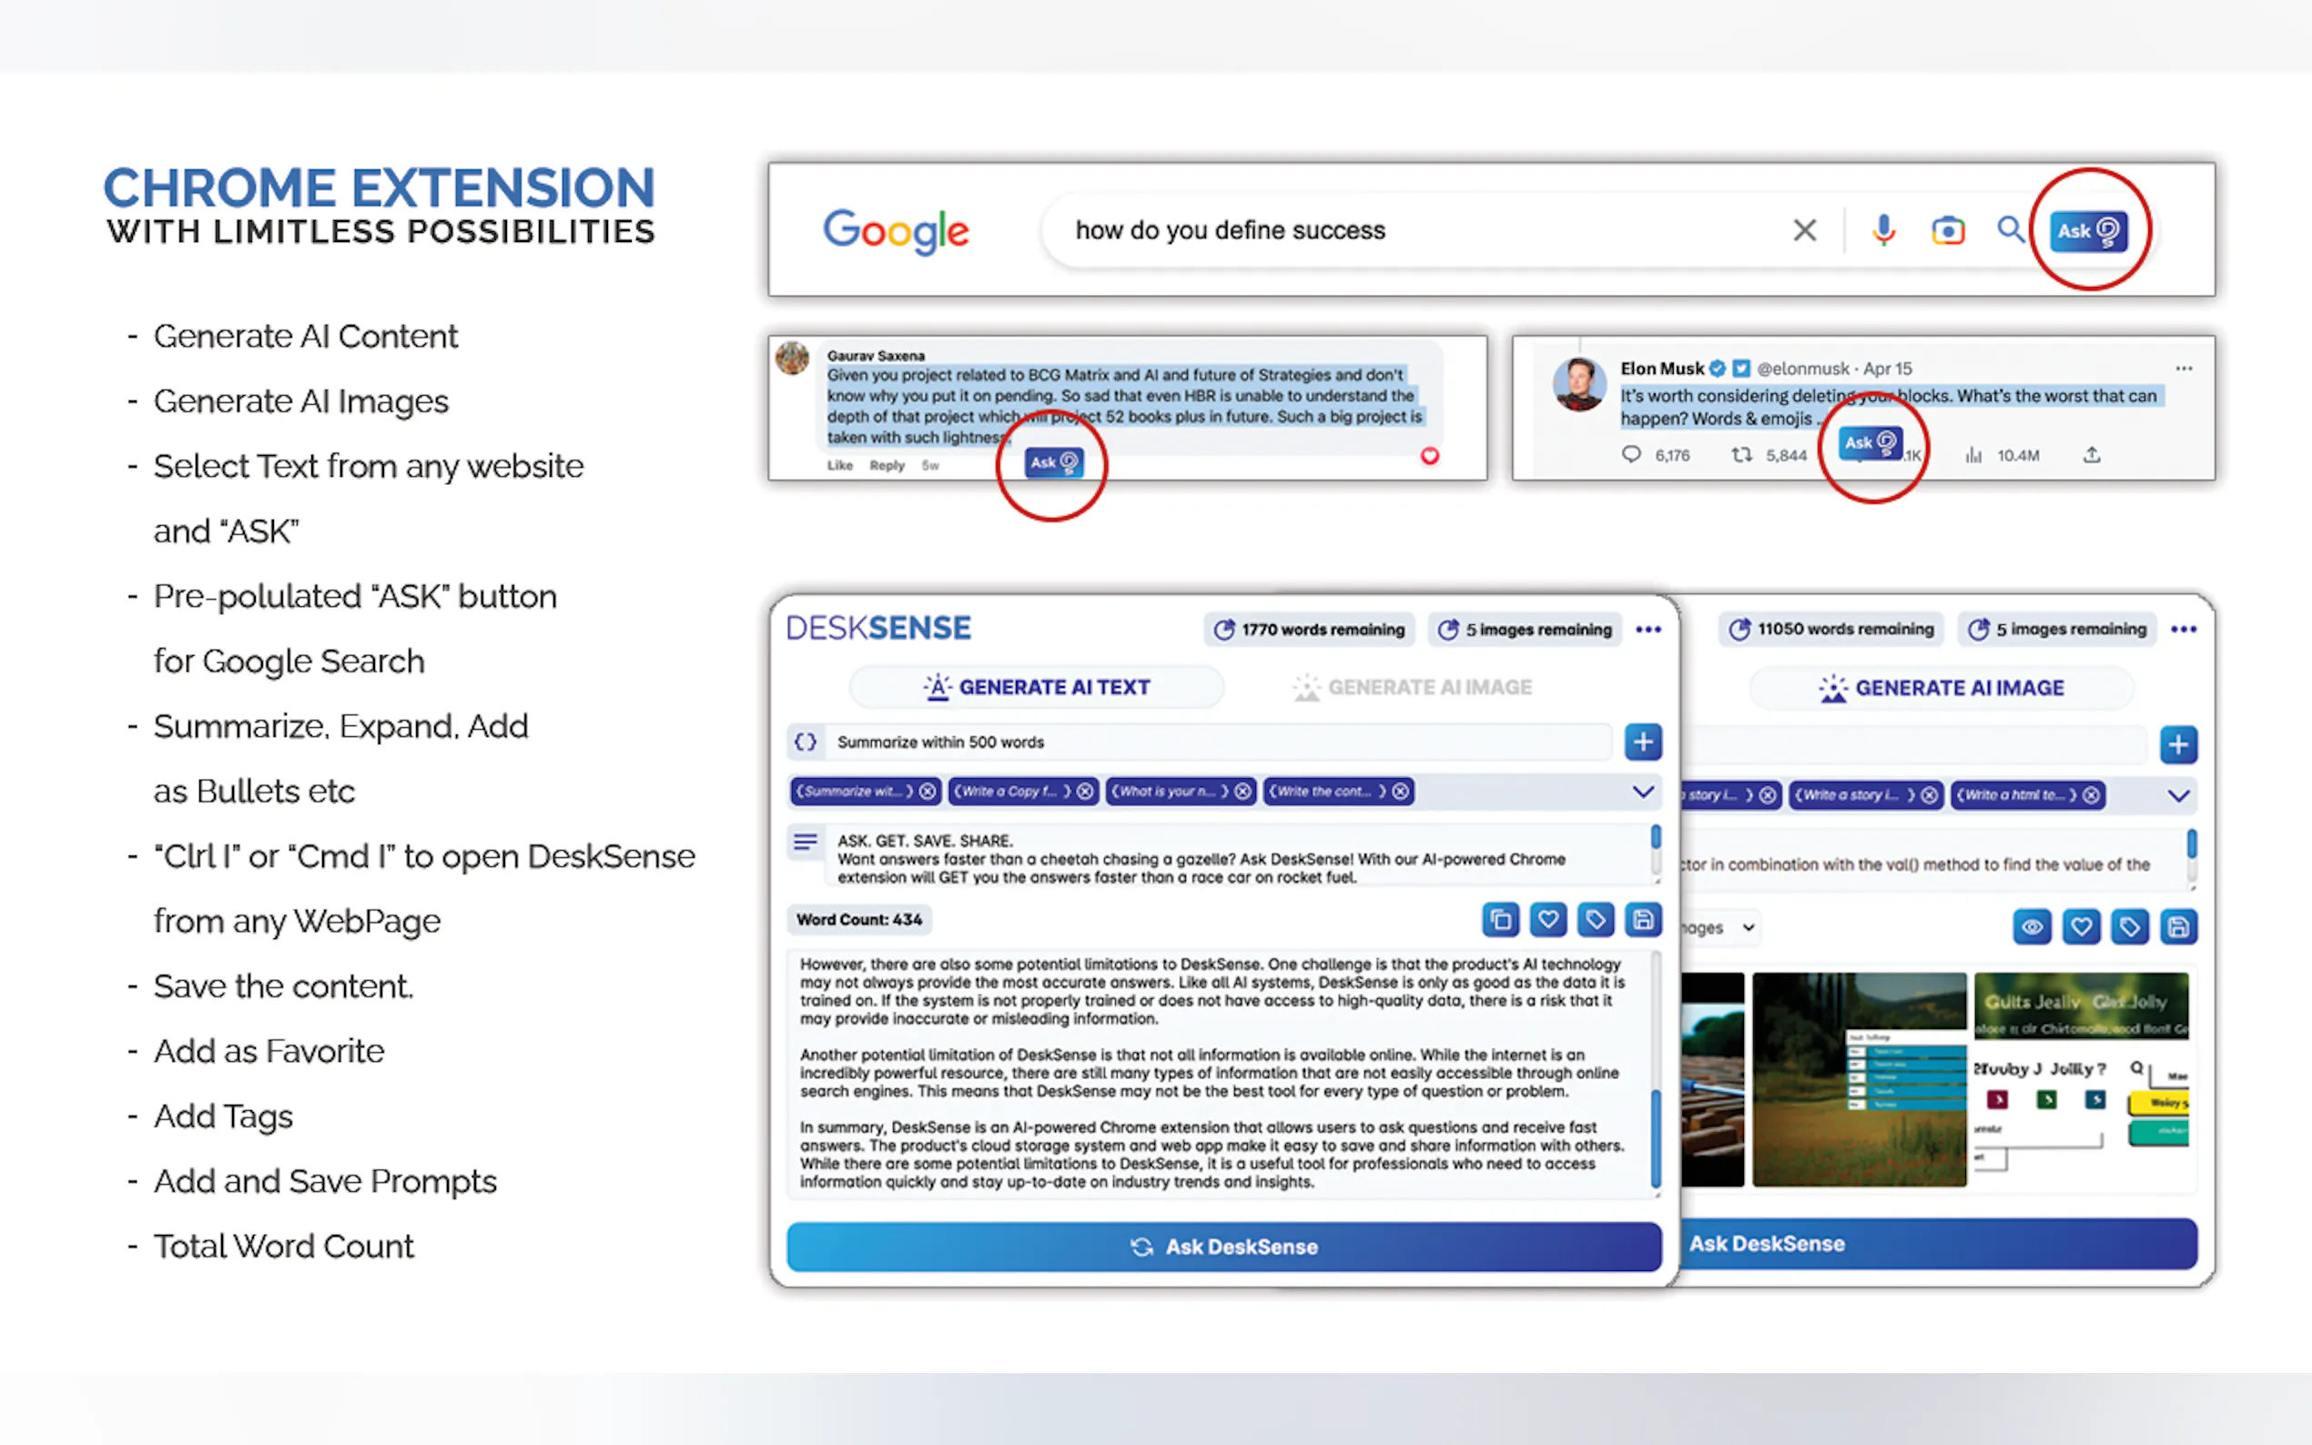Click the tag icon in left DeskSense panel
Screen dimensions: 2312x1445
point(1595,919)
